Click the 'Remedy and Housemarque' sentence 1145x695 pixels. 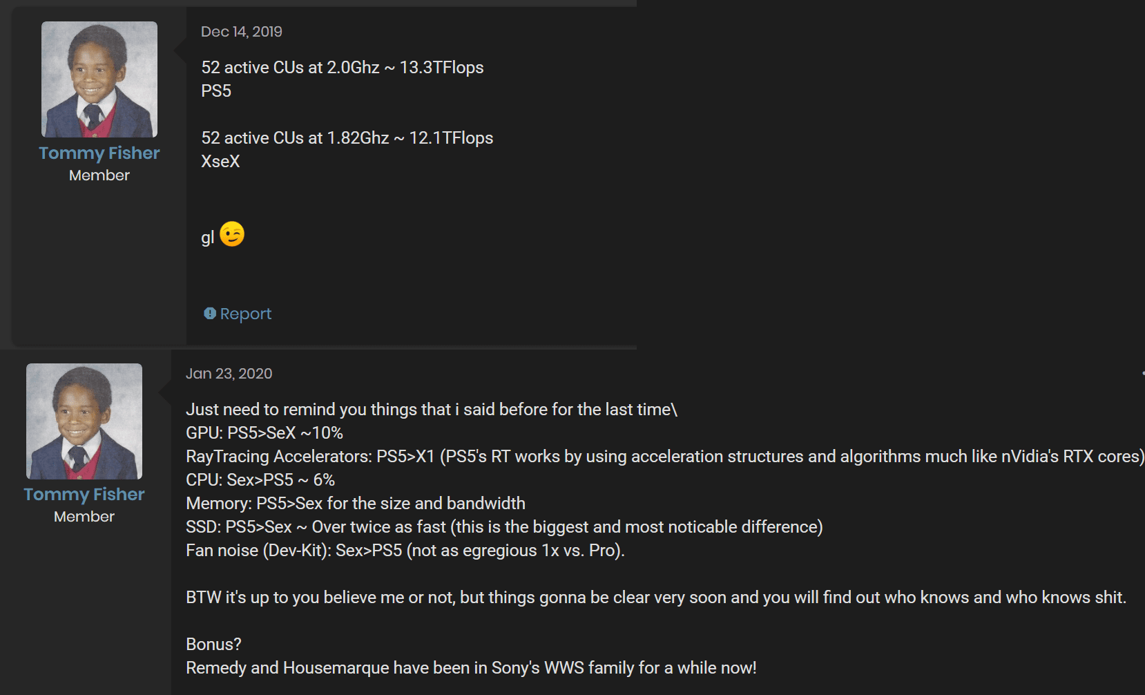click(x=471, y=668)
